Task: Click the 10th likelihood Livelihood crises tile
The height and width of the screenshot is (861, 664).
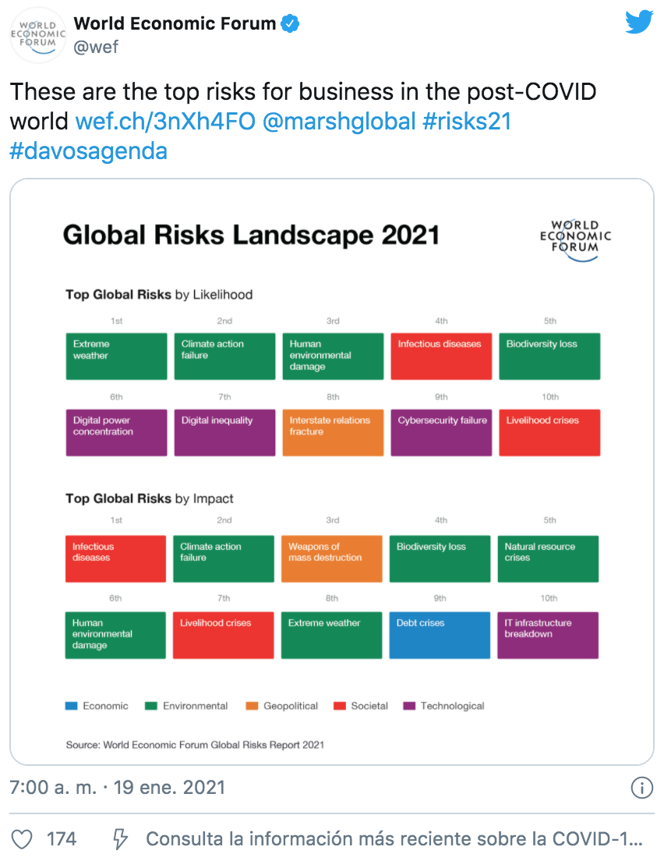Action: pyautogui.click(x=549, y=433)
